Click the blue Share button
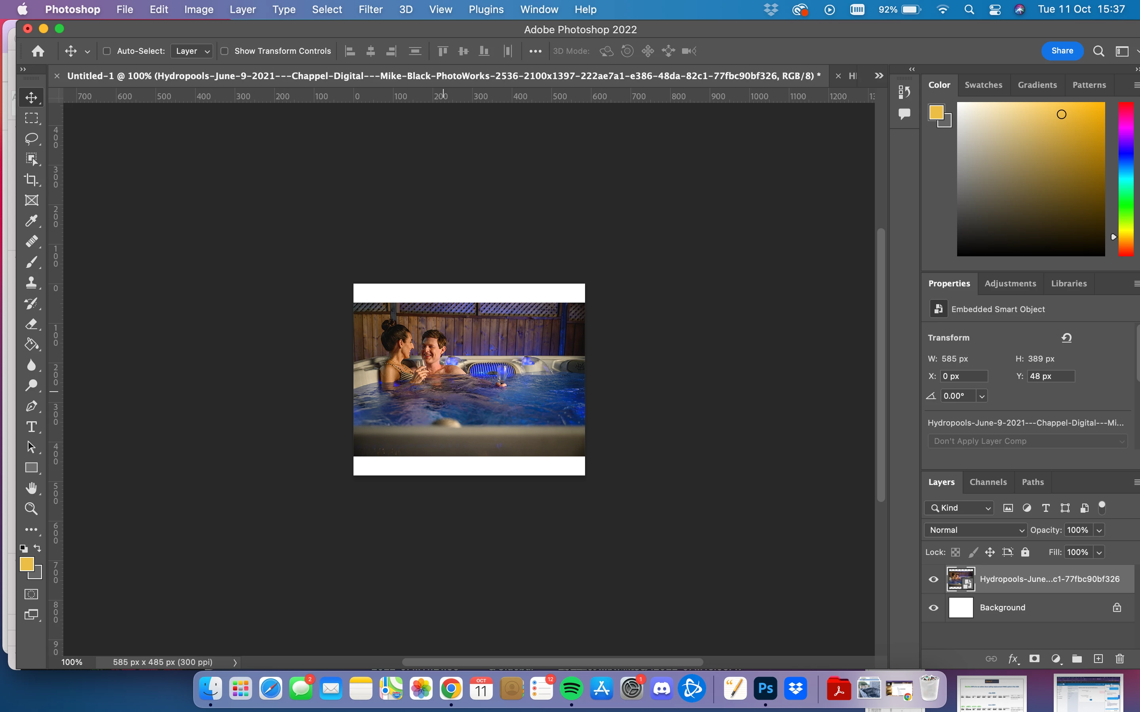The height and width of the screenshot is (712, 1140). pyautogui.click(x=1062, y=51)
